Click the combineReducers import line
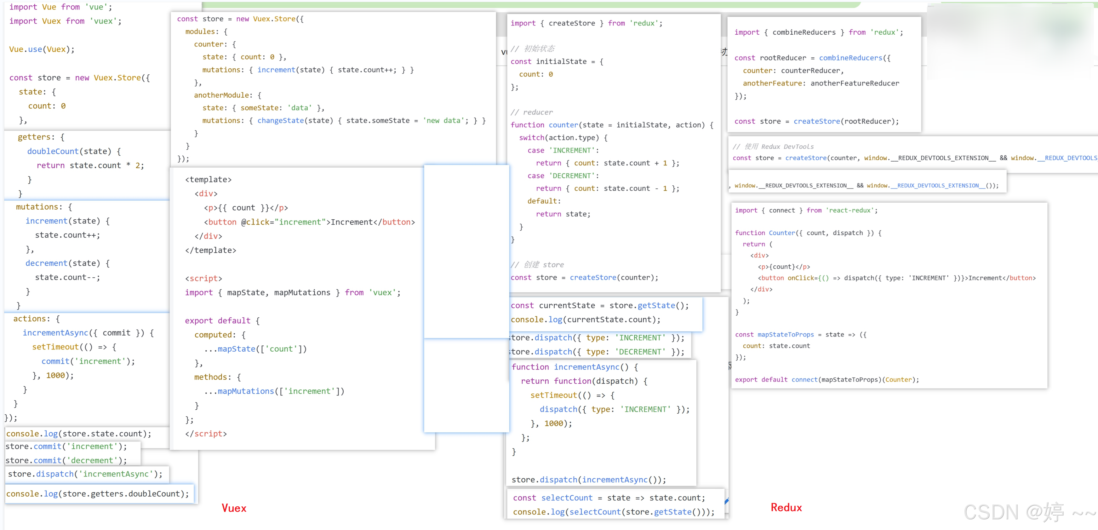 [818, 32]
